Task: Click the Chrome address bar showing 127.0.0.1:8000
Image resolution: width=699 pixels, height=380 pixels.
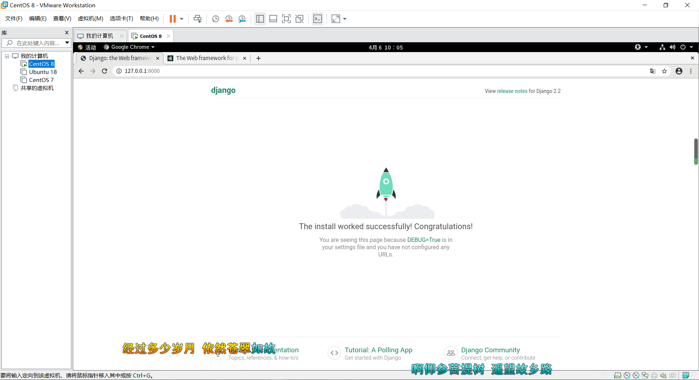Action: click(x=142, y=71)
